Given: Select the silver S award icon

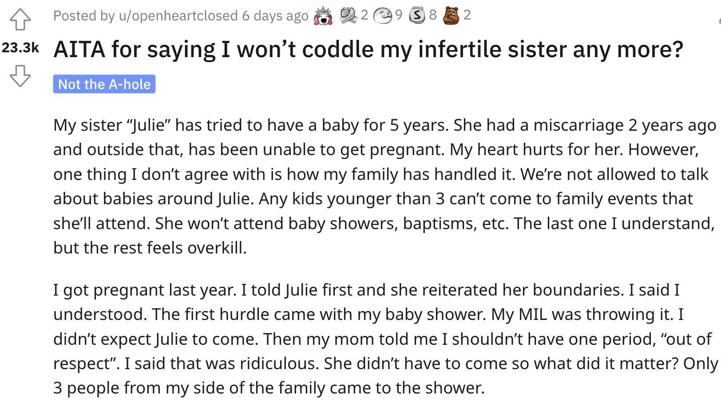Looking at the screenshot, I should (416, 16).
